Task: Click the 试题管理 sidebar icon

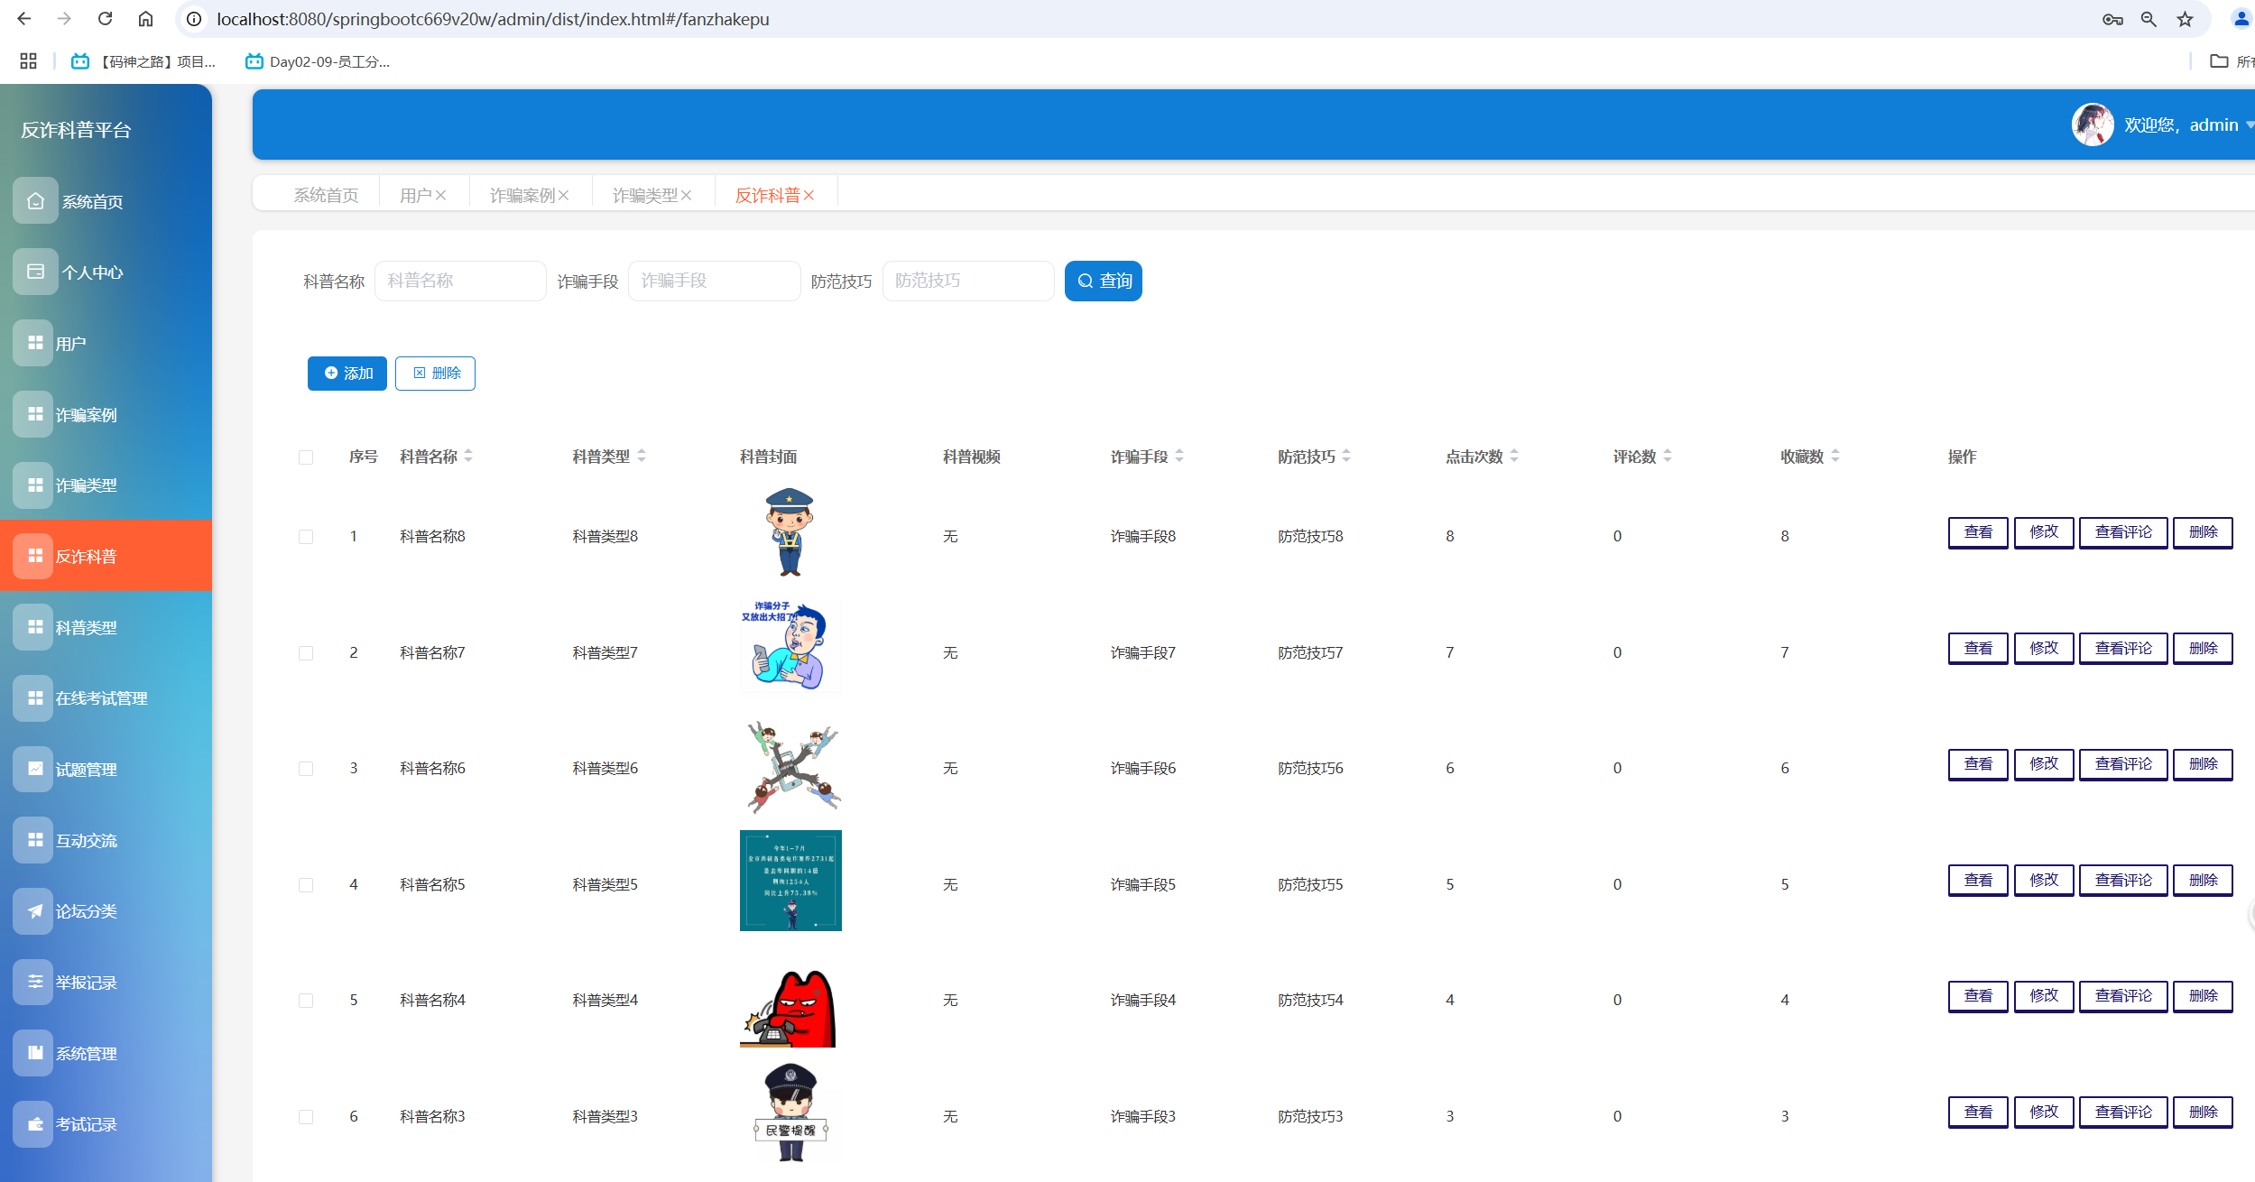Action: [x=35, y=769]
